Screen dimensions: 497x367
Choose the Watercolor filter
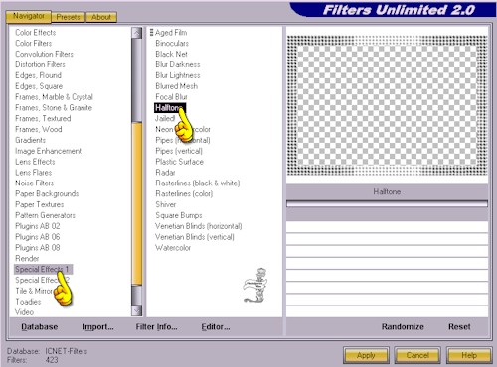point(173,248)
